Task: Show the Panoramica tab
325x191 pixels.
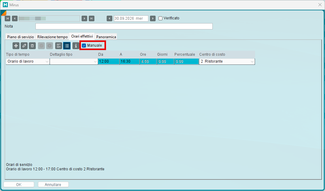Action: pyautogui.click(x=106, y=37)
